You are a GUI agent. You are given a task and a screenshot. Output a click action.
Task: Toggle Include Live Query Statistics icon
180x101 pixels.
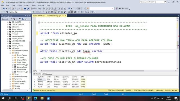[x=62, y=12]
